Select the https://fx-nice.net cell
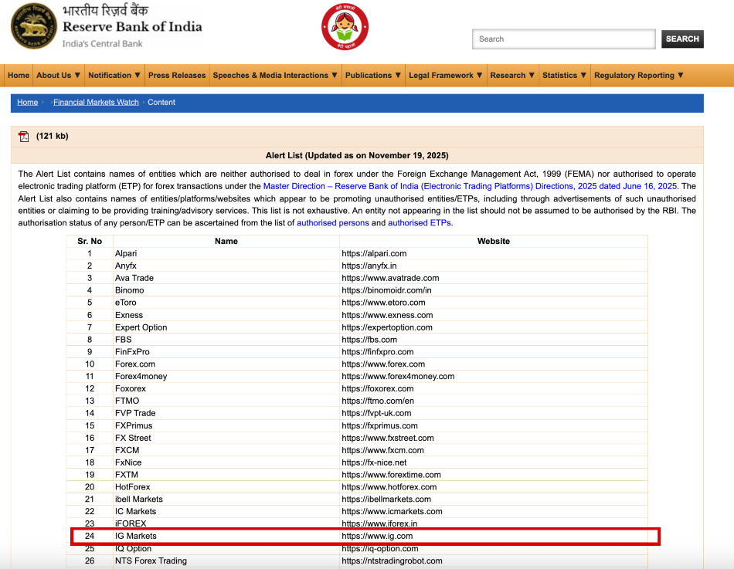Image resolution: width=734 pixels, height=569 pixels. click(494, 462)
